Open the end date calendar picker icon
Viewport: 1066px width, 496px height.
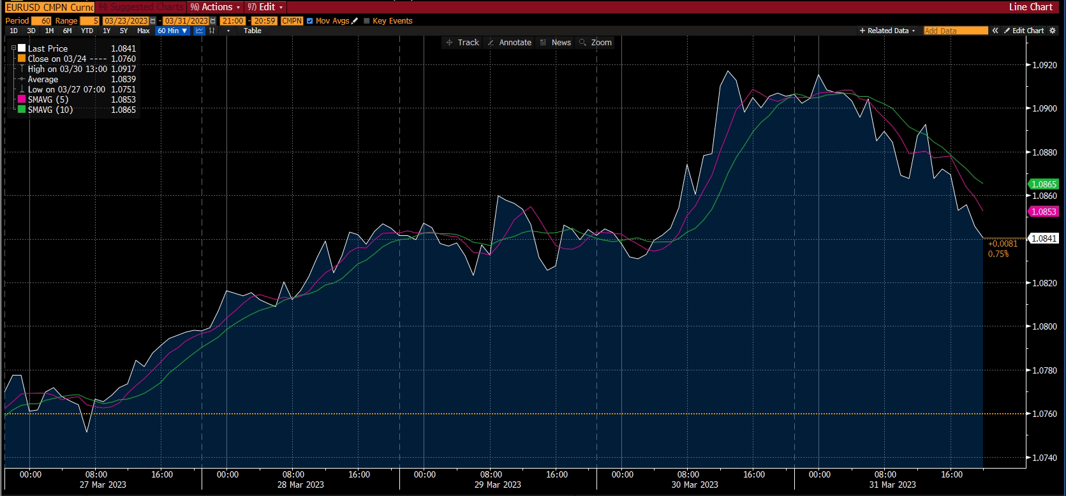click(x=213, y=21)
